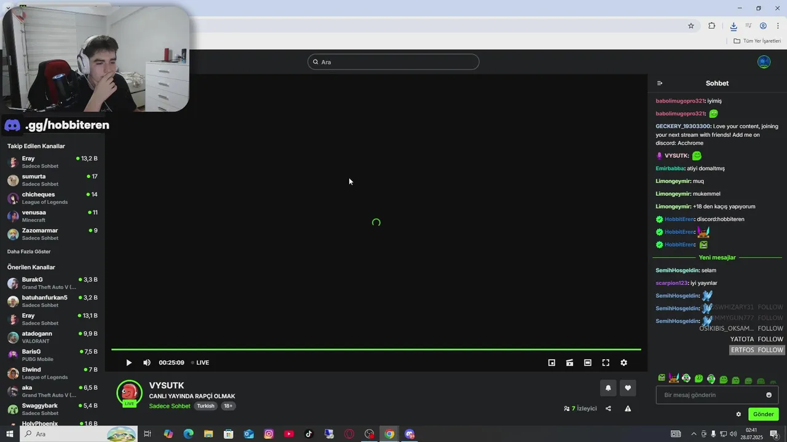This screenshot has height=442, width=787.
Task: Open Elwind League of Legends channel
Action: pos(52,373)
